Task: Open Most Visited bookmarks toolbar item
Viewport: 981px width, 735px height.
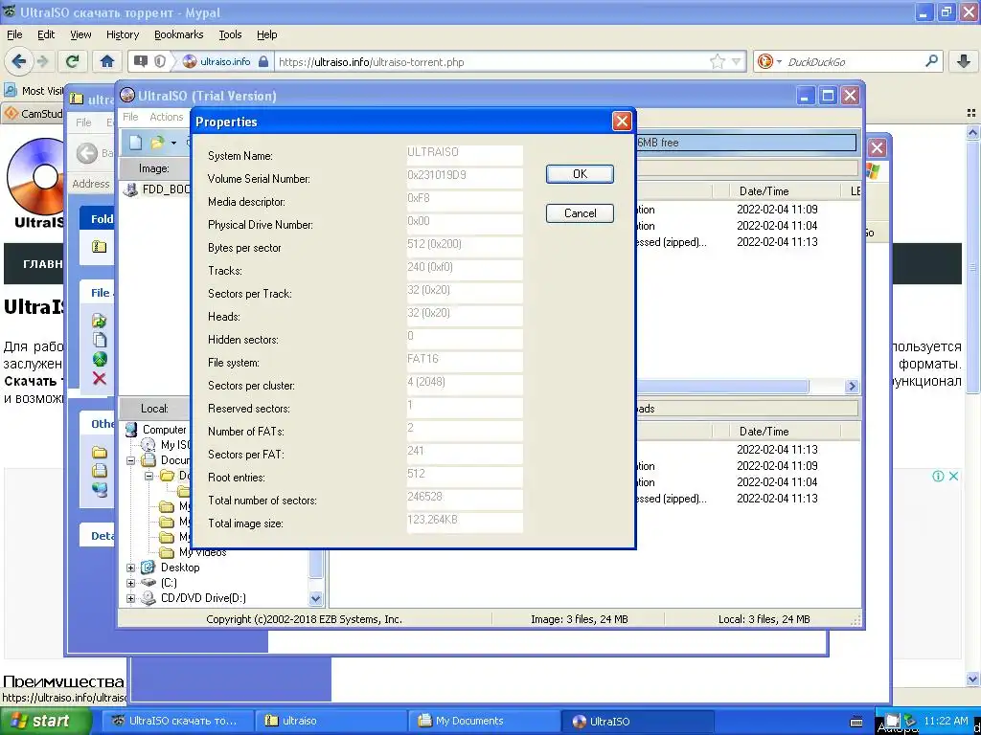Action: pos(34,91)
